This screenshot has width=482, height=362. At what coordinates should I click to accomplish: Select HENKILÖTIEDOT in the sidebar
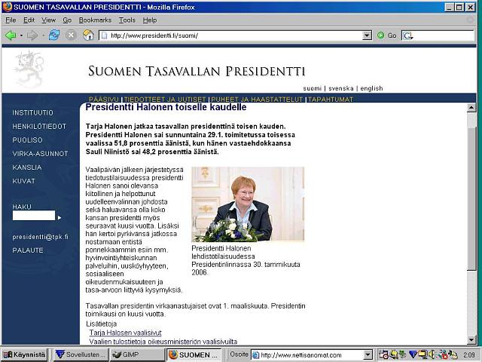[x=39, y=126]
